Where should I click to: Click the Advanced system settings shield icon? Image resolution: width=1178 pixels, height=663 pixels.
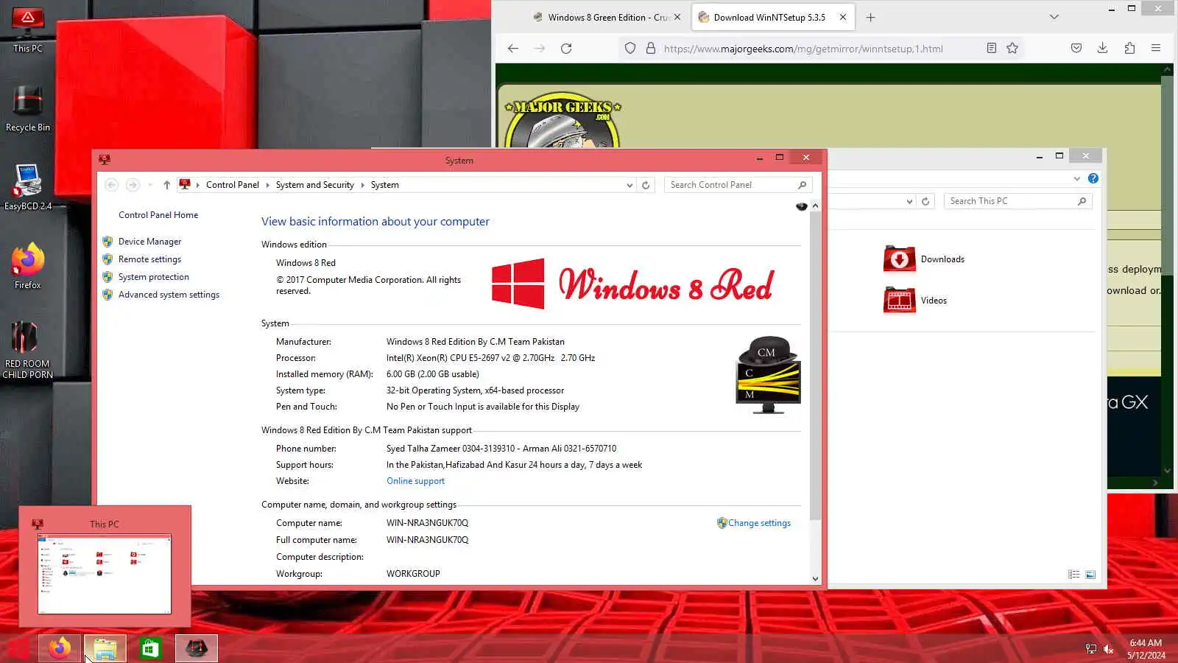(x=107, y=295)
